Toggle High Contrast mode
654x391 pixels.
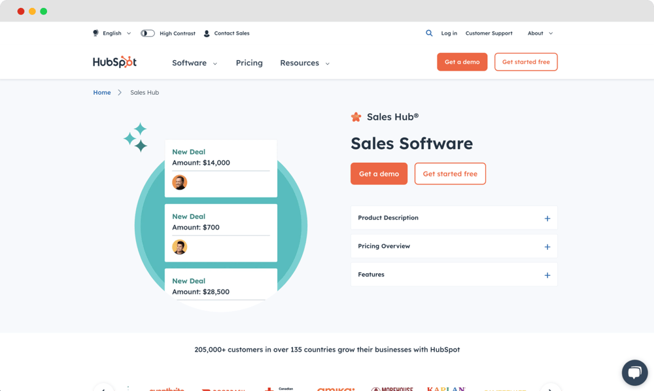tap(147, 33)
